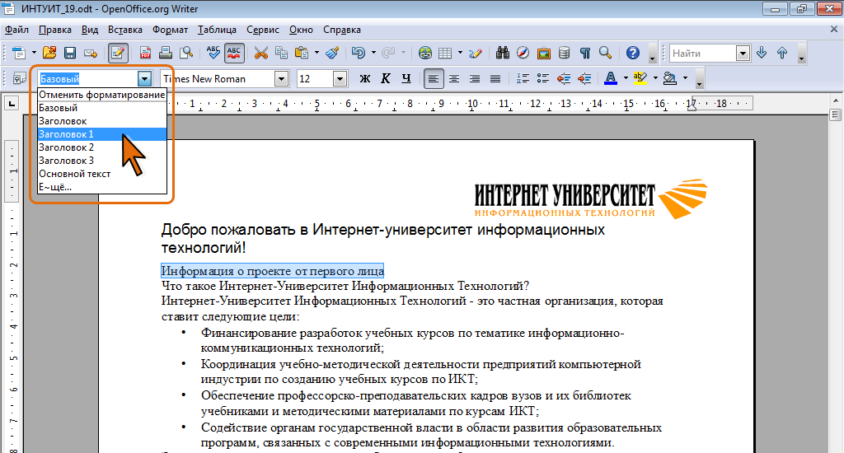Open the Table size dropdown arrow
844x453 pixels.
click(460, 53)
